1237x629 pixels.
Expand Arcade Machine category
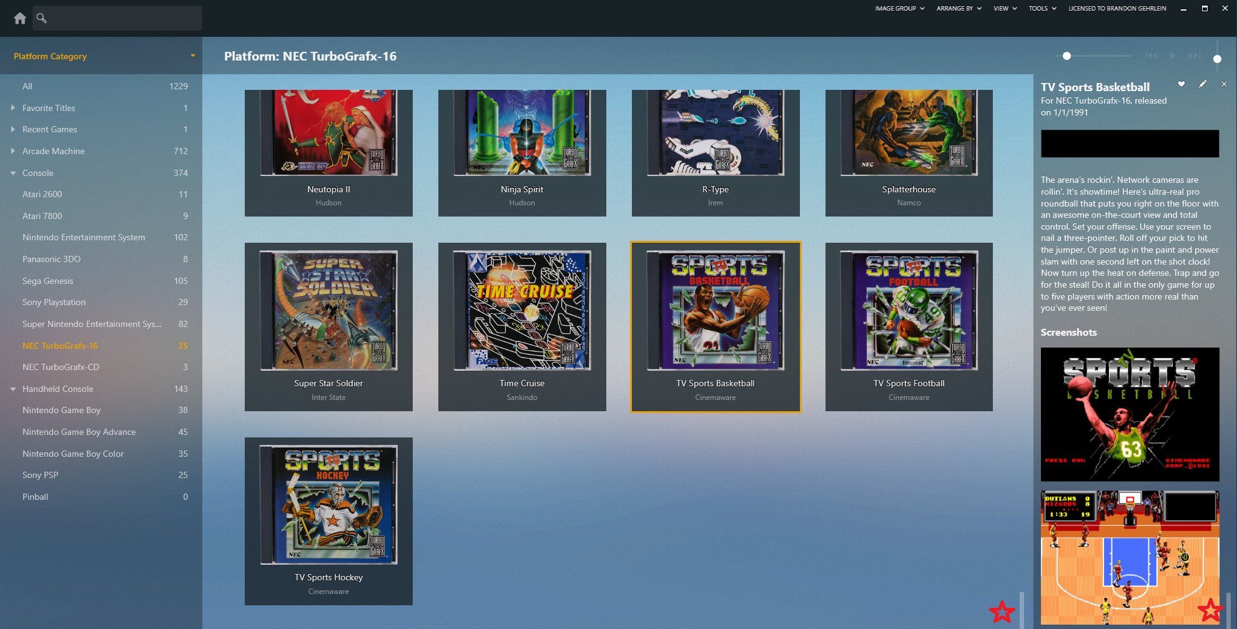(12, 151)
